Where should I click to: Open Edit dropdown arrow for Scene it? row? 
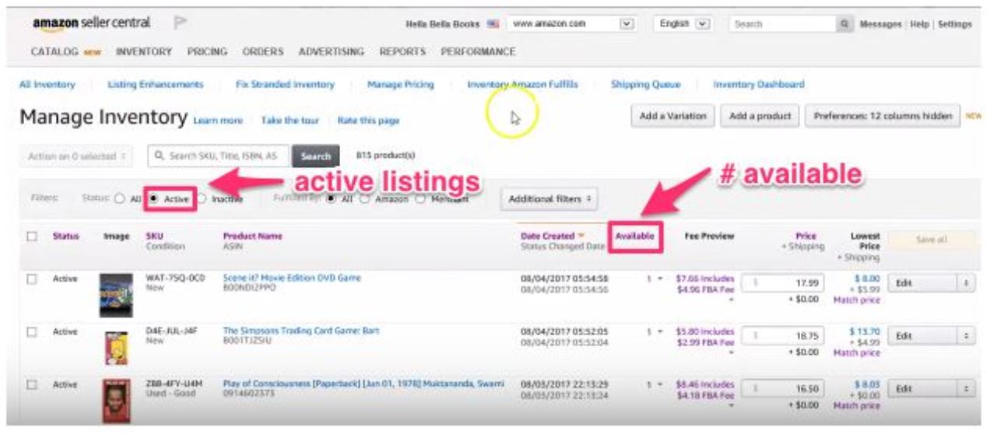coord(965,283)
